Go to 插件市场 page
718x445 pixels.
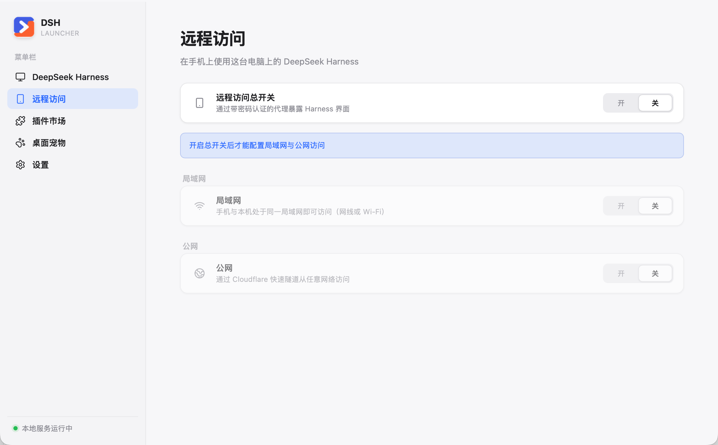[73, 121]
